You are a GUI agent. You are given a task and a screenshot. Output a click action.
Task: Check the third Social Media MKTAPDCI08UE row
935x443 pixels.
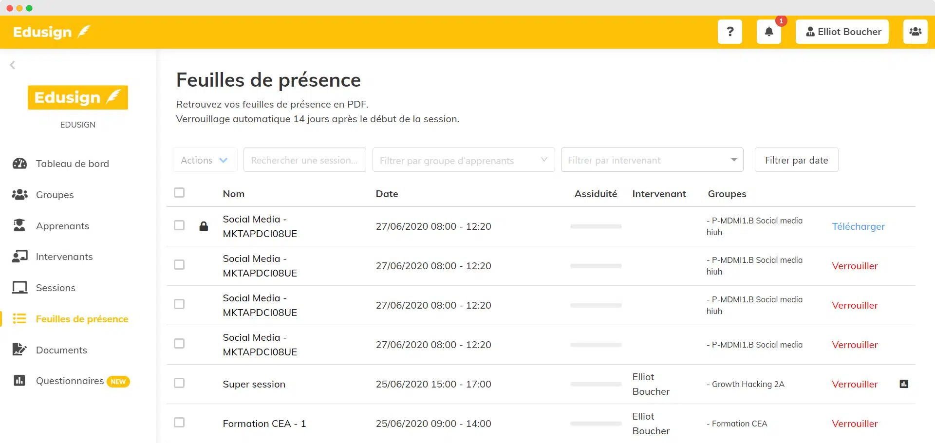(x=179, y=304)
